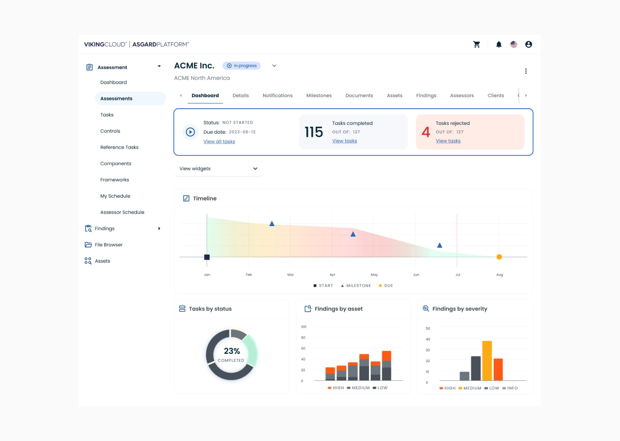Screen dimensions: 620x441
Task: Select Assessments in the sidebar
Action: coord(130,99)
